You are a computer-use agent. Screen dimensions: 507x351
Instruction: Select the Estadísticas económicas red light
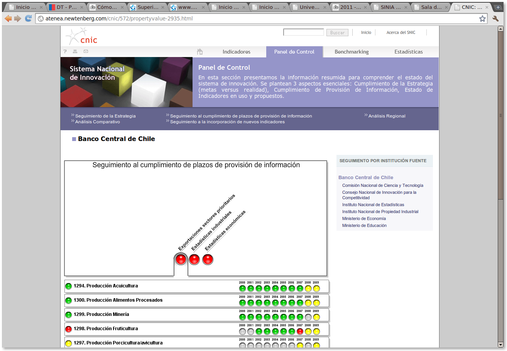coord(208,259)
